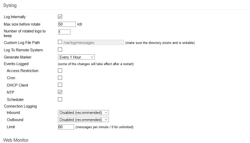Click the Log Internally label text
This screenshot has width=250, height=143.
(15, 17)
